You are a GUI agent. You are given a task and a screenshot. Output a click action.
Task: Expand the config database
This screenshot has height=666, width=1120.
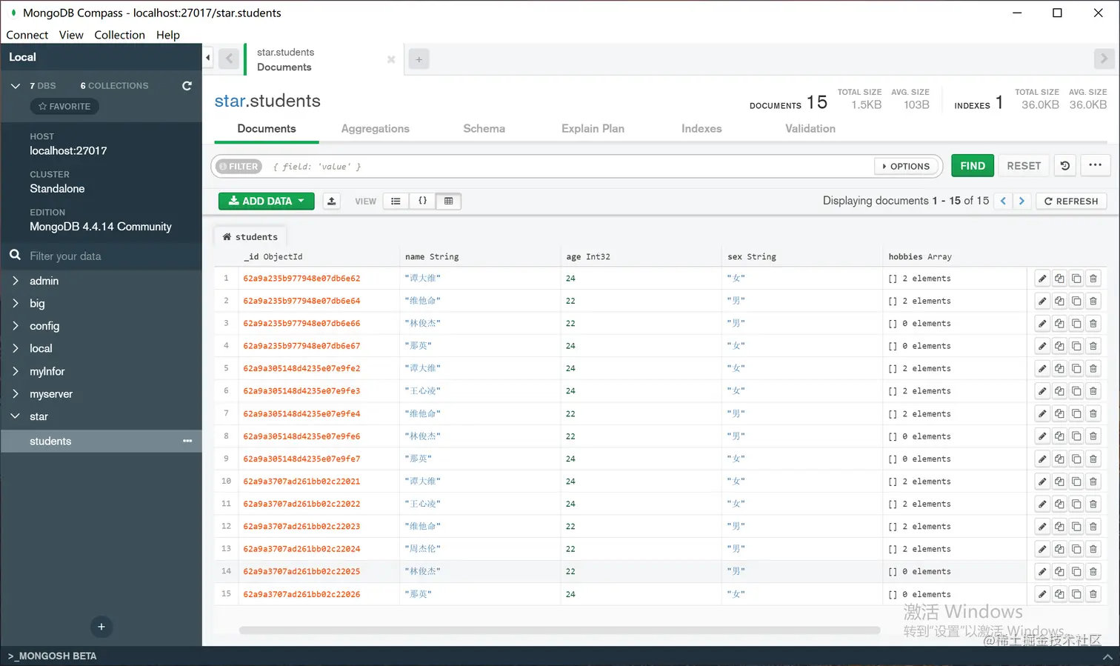pyautogui.click(x=16, y=326)
